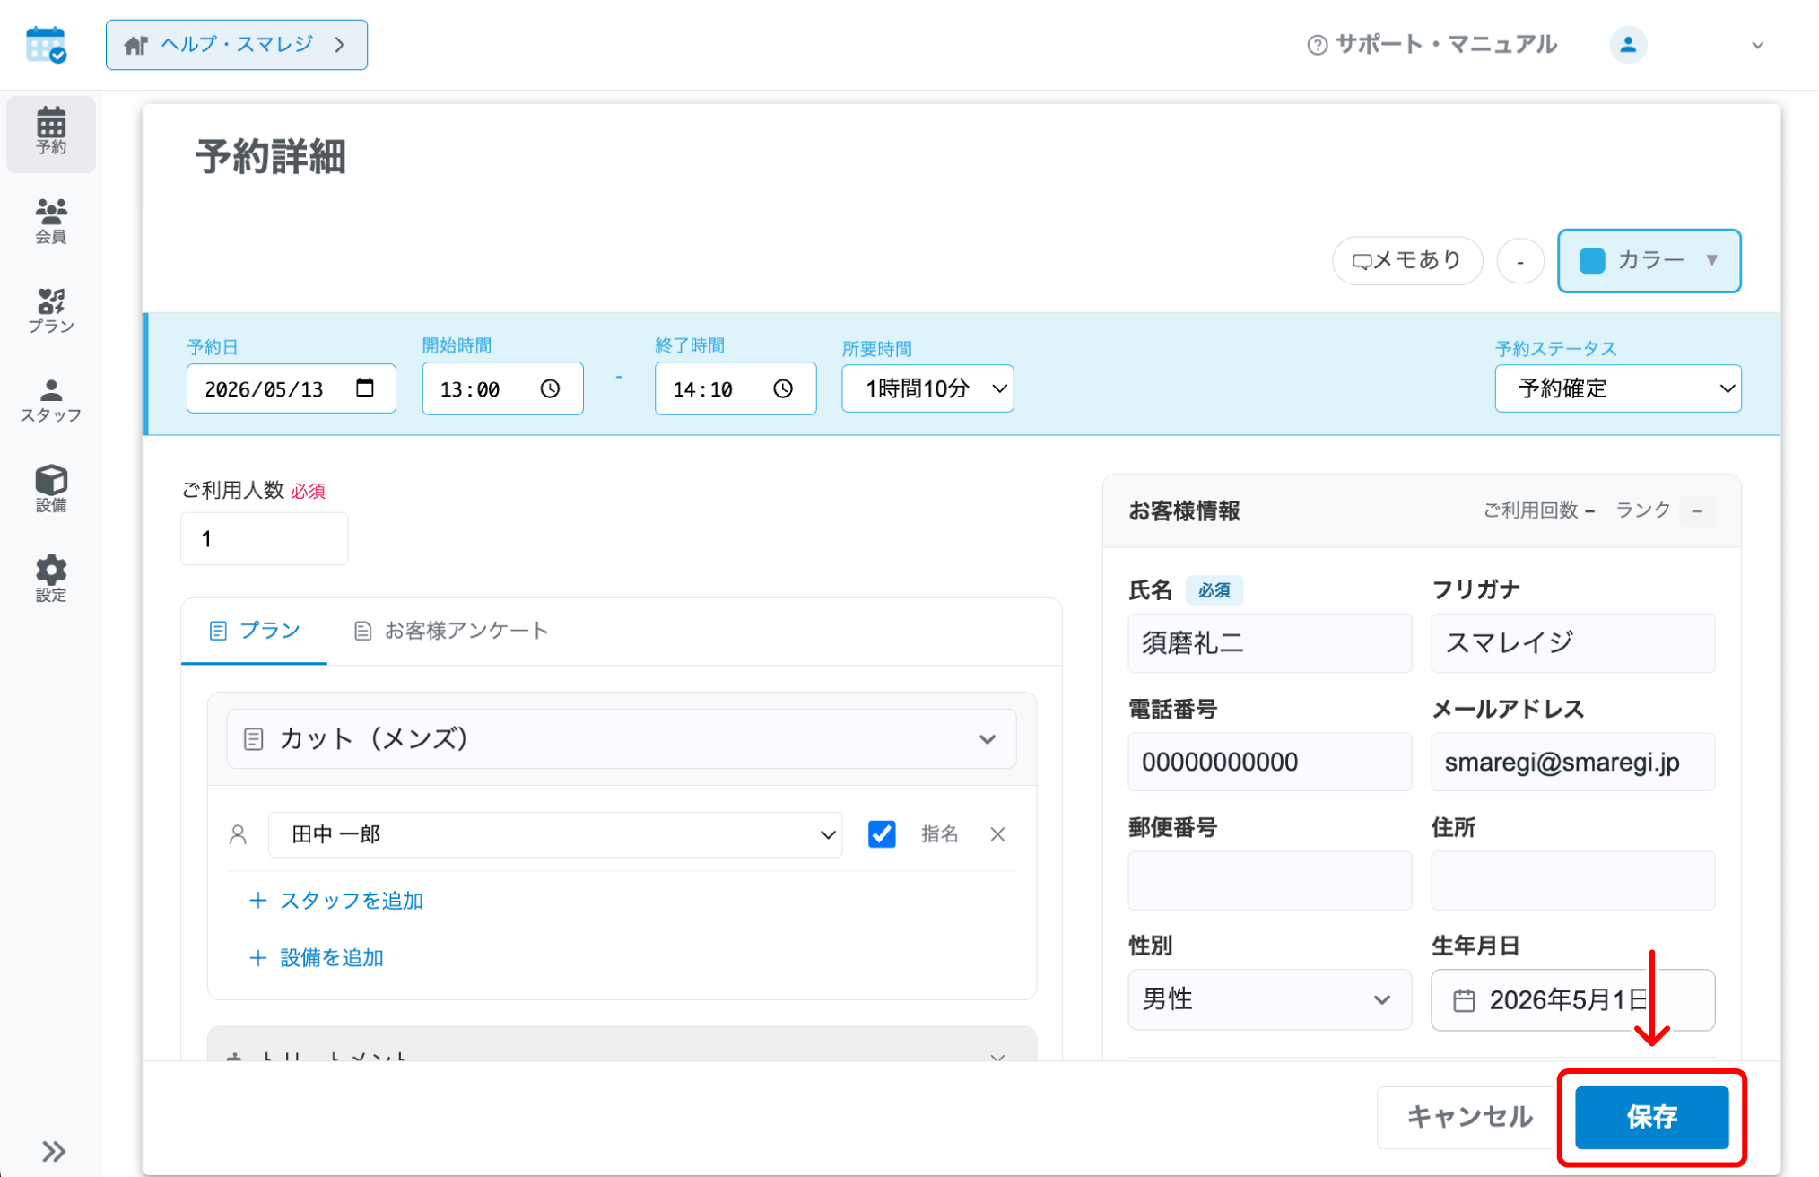Click the 電話番号 field

(1269, 762)
